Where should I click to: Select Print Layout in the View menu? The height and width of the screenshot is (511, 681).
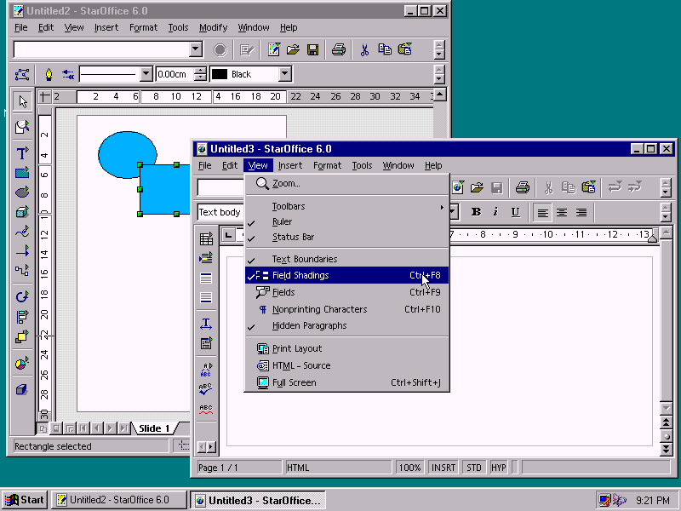(x=346, y=349)
